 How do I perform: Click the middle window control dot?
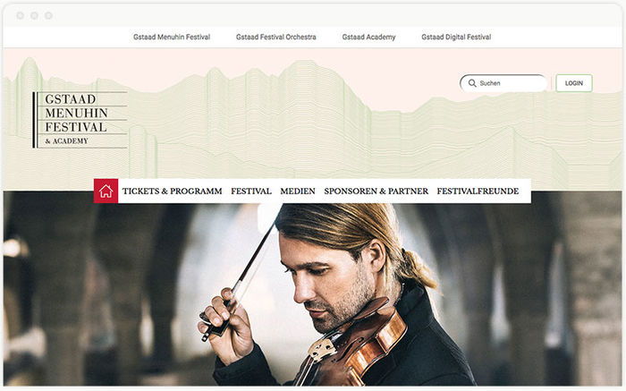[35, 15]
